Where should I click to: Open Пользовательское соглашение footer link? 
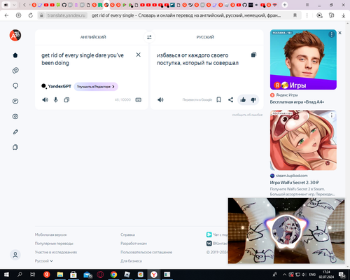tap(146, 252)
